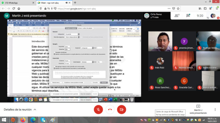Open Trash in the Mac dock
This screenshot has width=220, height=123.
(132, 99)
